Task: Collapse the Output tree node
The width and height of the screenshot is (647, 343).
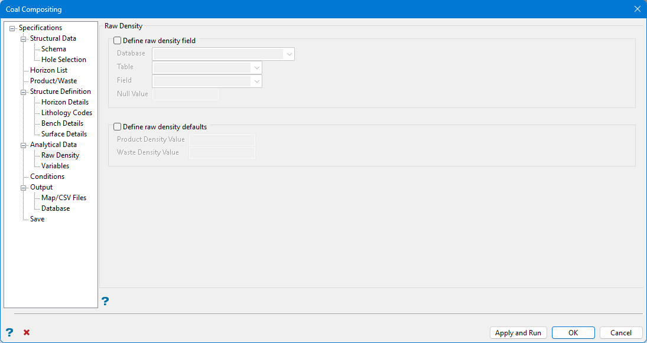Action: (x=24, y=188)
